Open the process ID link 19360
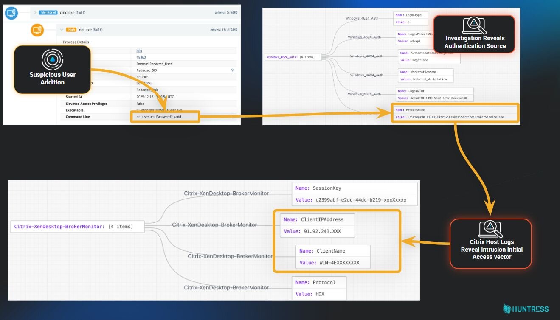Viewport: 560px width, 320px height. click(141, 57)
